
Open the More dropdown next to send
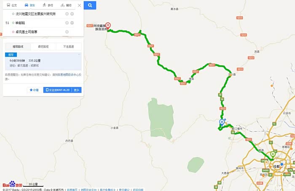click(x=77, y=90)
